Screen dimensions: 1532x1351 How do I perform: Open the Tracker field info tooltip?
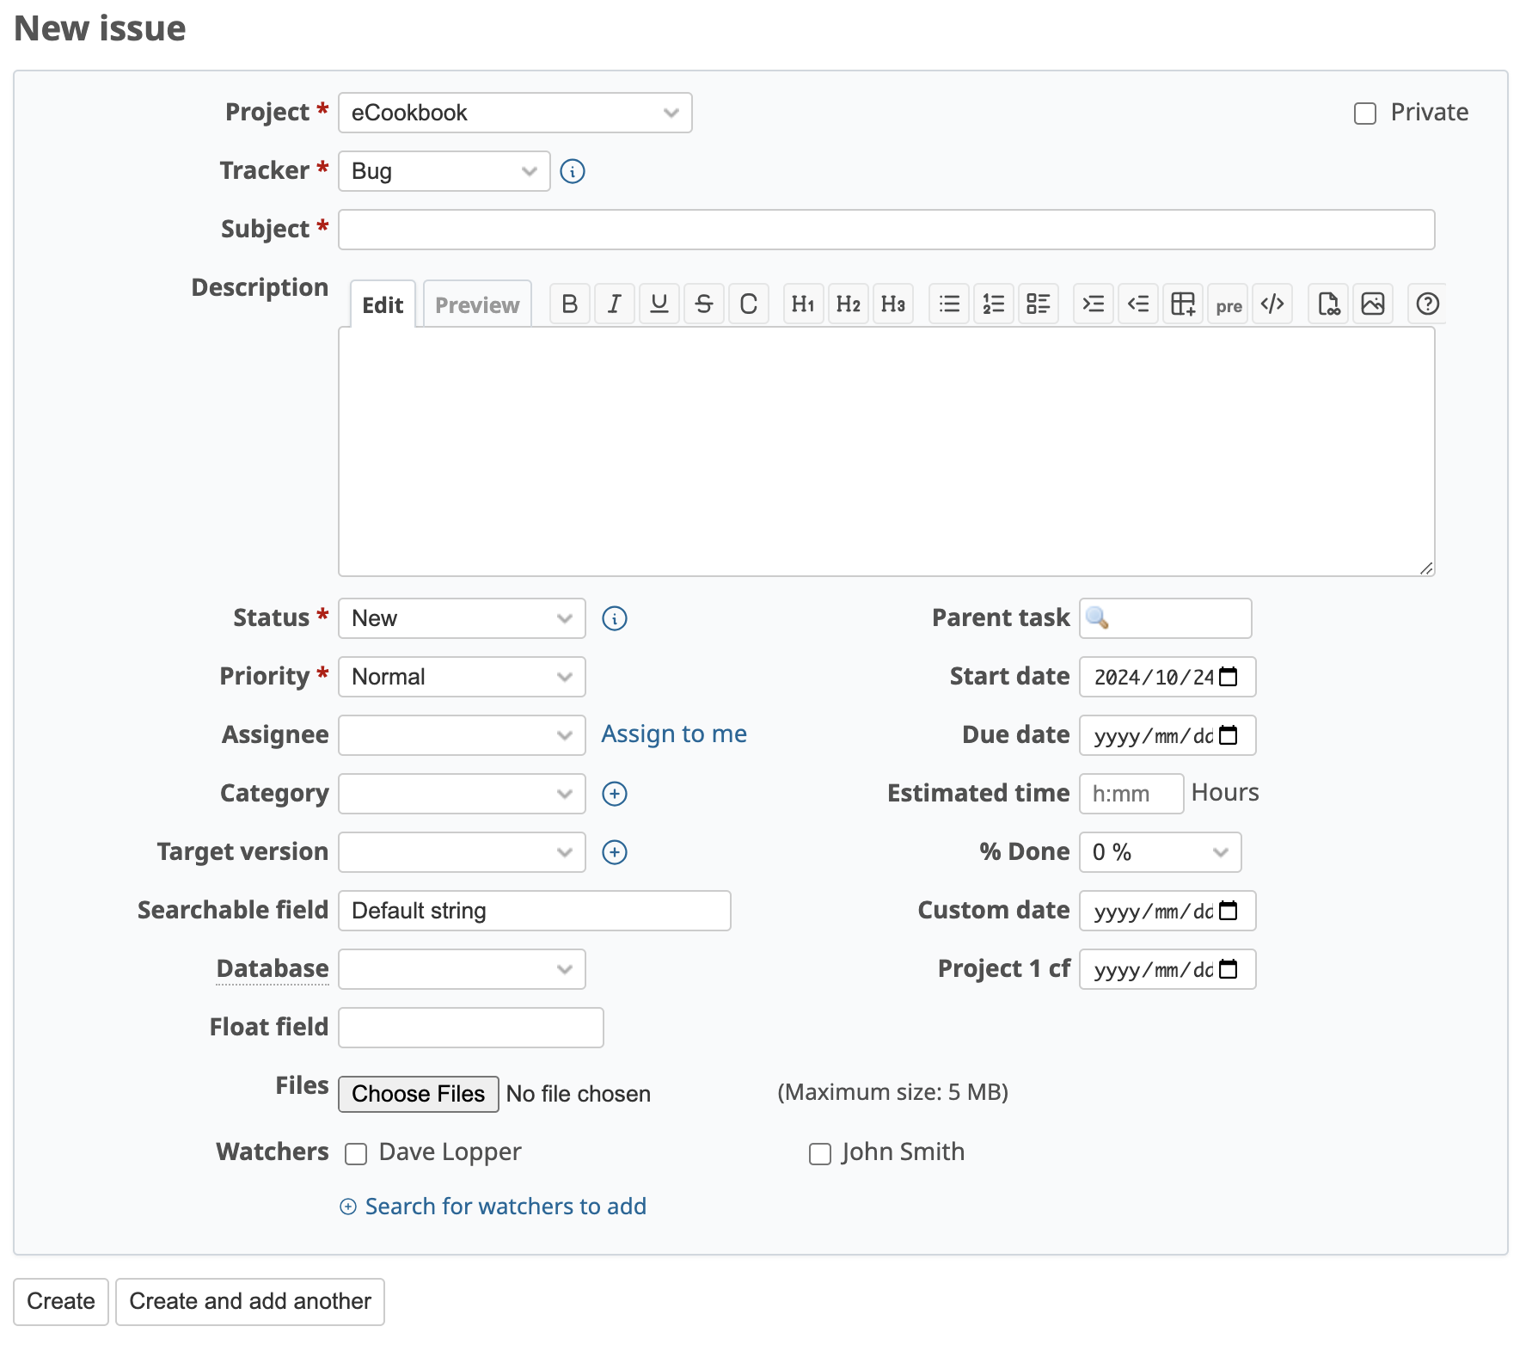(573, 171)
